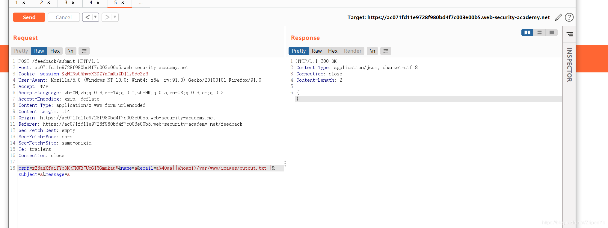Edit target with the pencil icon
Screen dimensions: 608x228
click(558, 17)
